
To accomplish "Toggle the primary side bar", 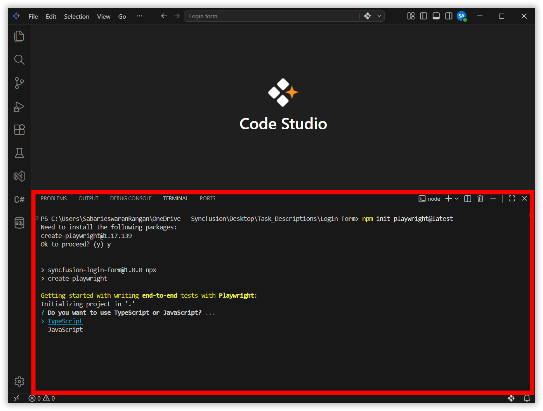I will pyautogui.click(x=423, y=16).
